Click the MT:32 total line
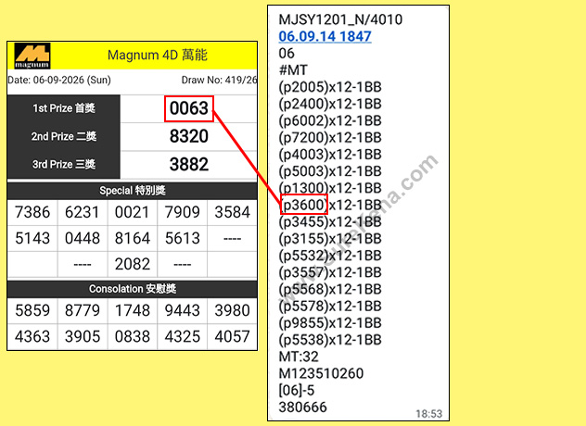586x426 pixels. pyautogui.click(x=299, y=357)
